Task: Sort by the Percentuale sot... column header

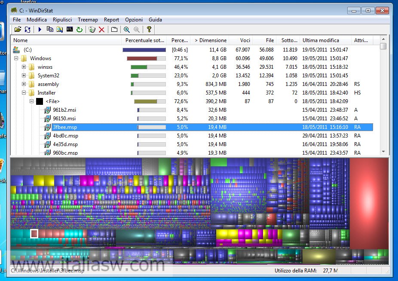Action: pos(144,40)
